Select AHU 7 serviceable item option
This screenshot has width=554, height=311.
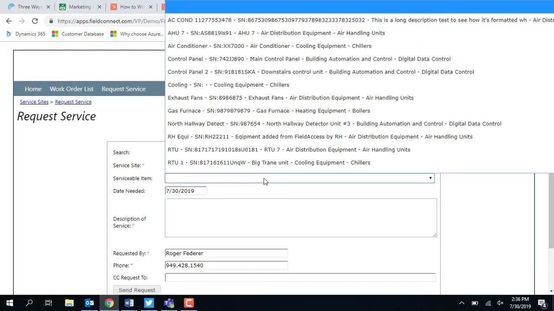click(360, 33)
